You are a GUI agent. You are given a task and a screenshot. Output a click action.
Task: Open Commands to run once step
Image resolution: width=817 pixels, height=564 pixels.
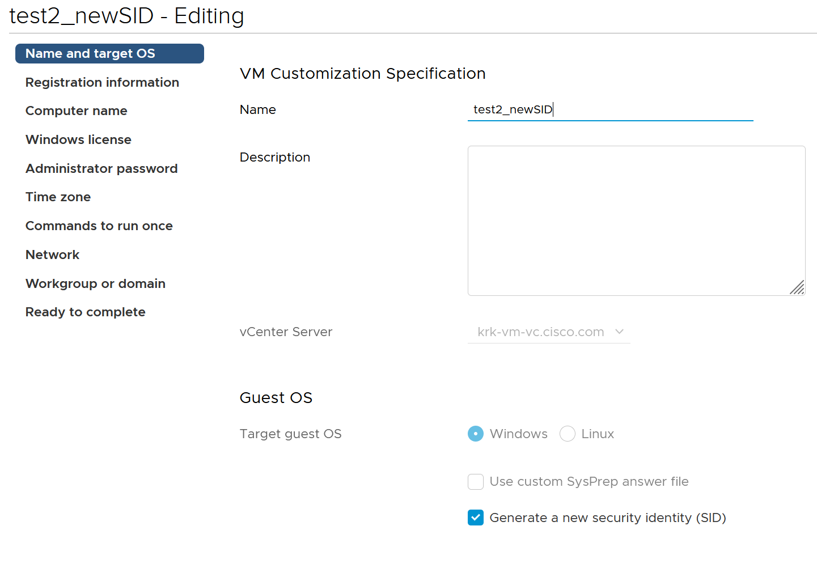[99, 226]
